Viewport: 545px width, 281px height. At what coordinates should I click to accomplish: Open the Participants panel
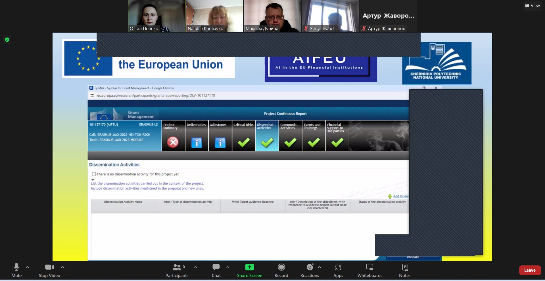click(x=177, y=270)
